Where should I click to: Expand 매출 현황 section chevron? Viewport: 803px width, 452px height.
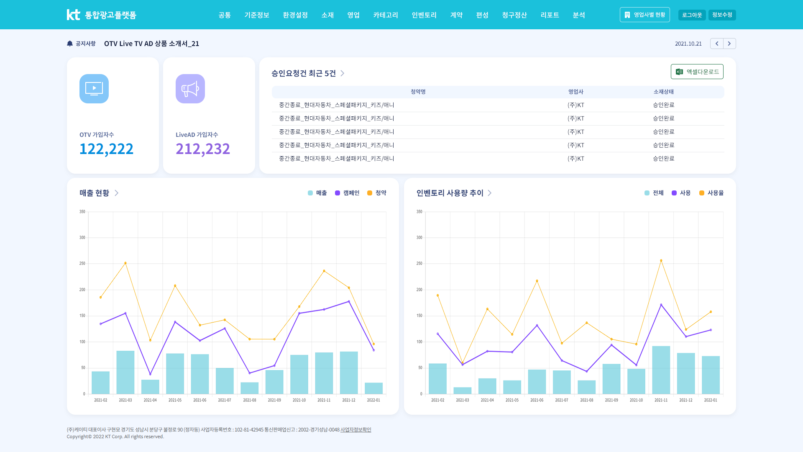coord(117,193)
